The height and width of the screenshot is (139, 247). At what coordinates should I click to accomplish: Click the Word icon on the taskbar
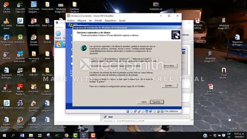point(22,136)
